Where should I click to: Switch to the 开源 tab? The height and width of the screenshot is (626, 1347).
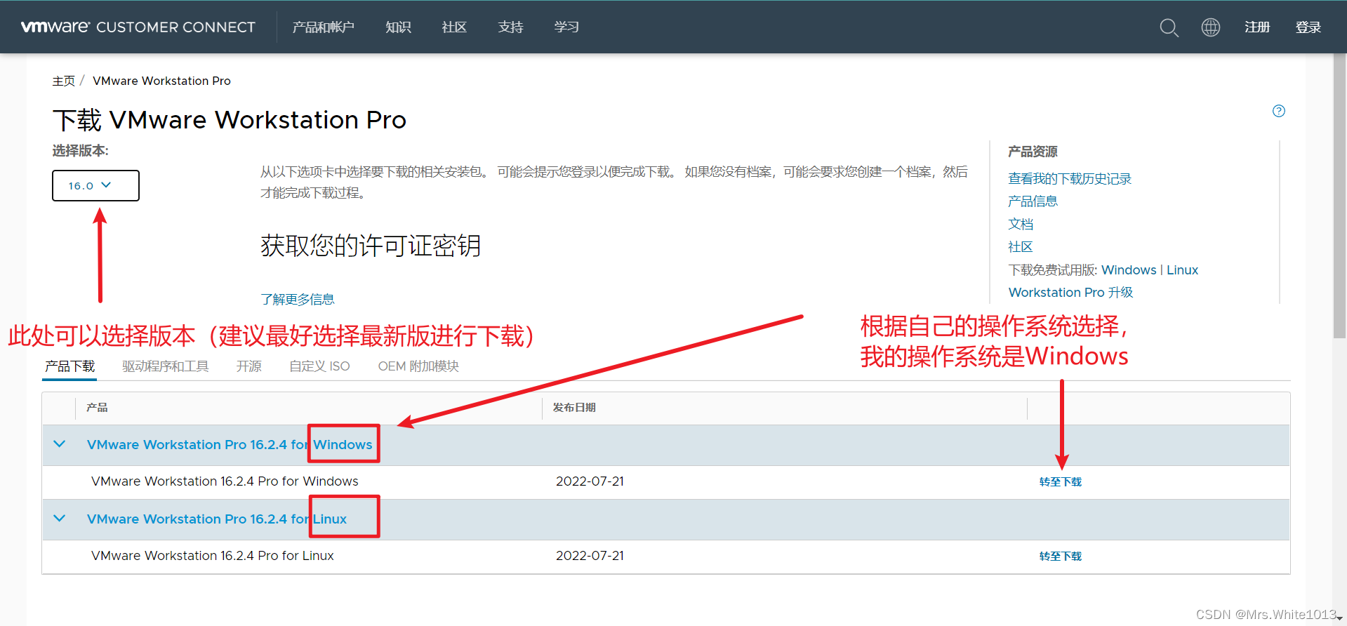248,366
